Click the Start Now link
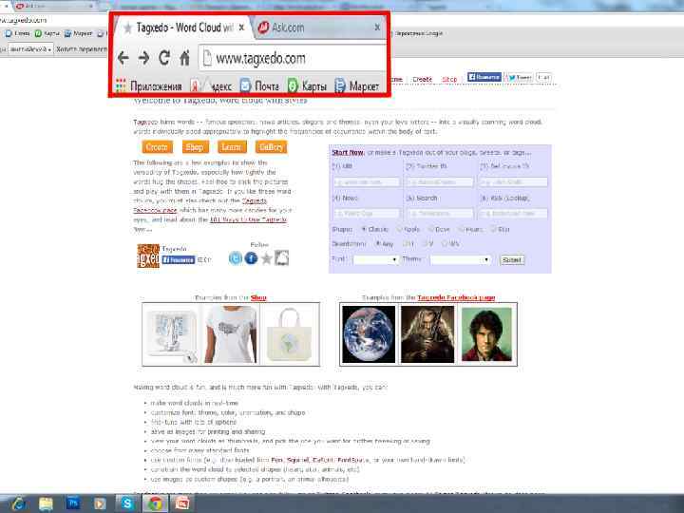Screen dimensions: 684x513 click(348, 152)
